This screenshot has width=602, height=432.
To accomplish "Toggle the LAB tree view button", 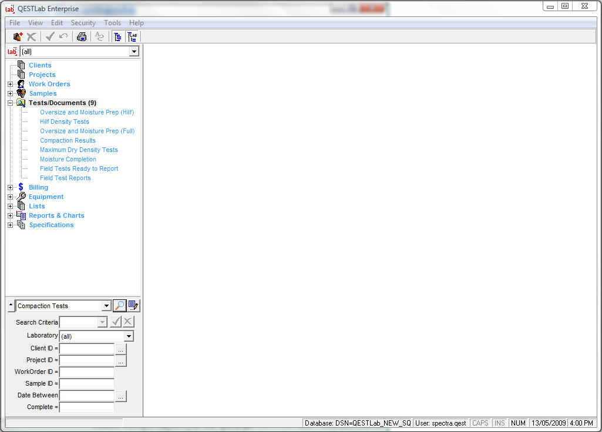I will tap(132, 36).
